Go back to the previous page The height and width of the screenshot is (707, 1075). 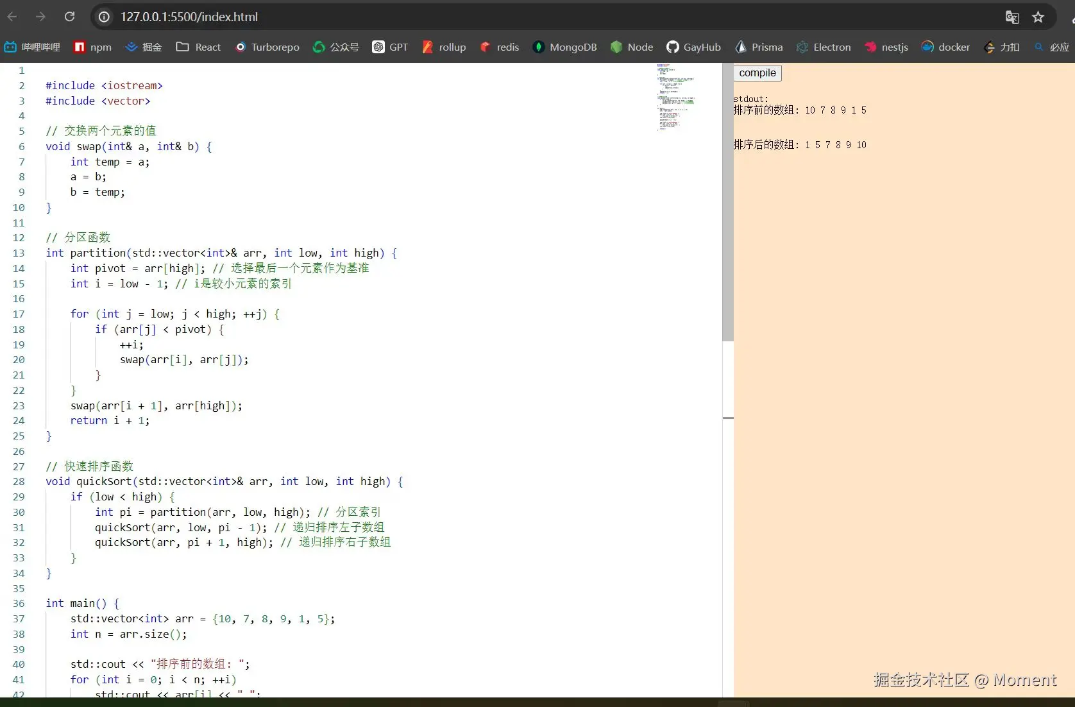pyautogui.click(x=12, y=17)
